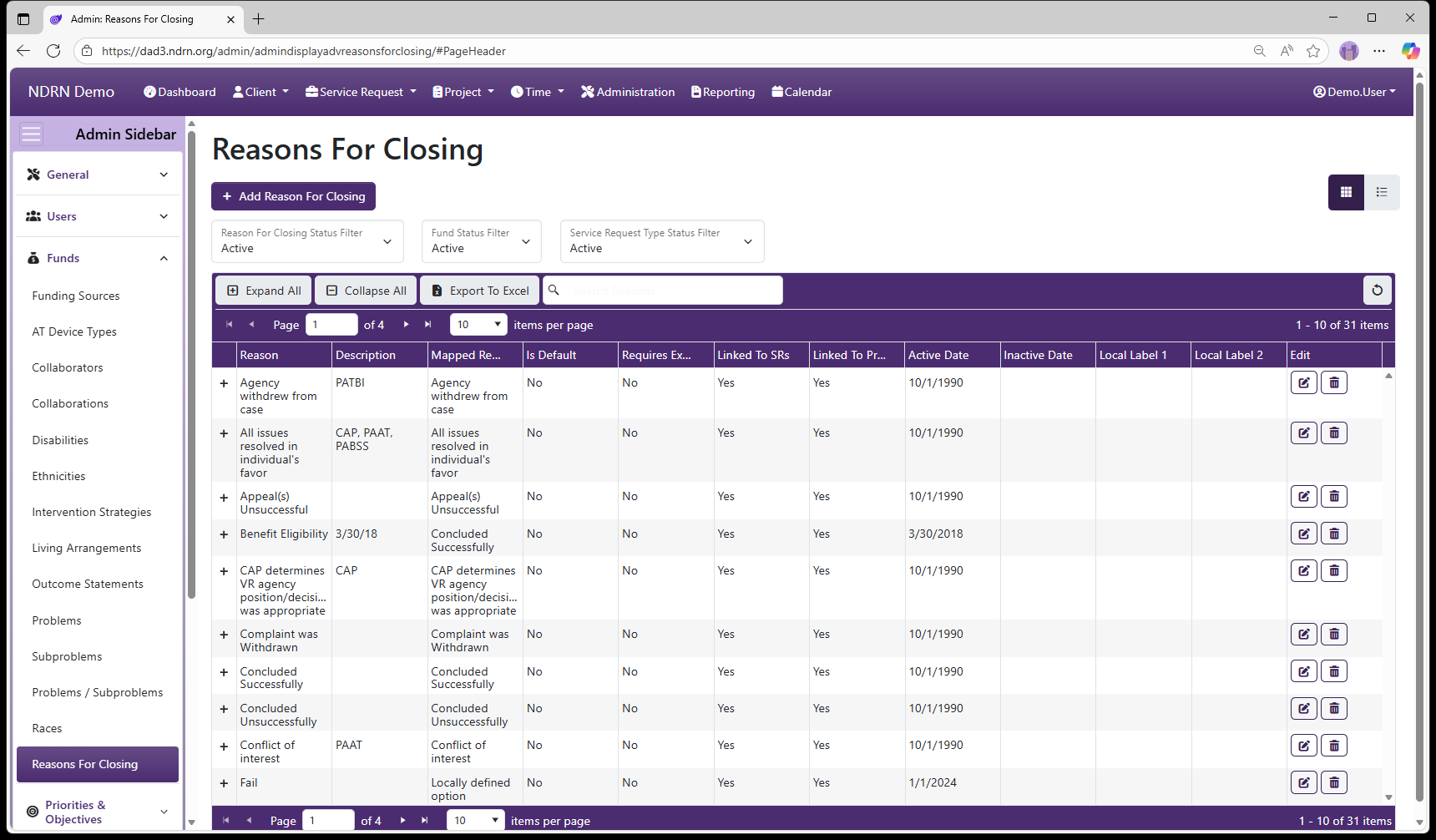Open the Reporting page

[x=723, y=92]
